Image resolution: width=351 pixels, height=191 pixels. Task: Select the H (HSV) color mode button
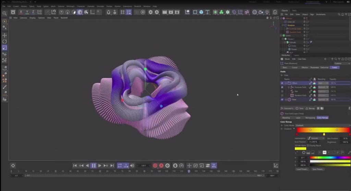click(324, 153)
